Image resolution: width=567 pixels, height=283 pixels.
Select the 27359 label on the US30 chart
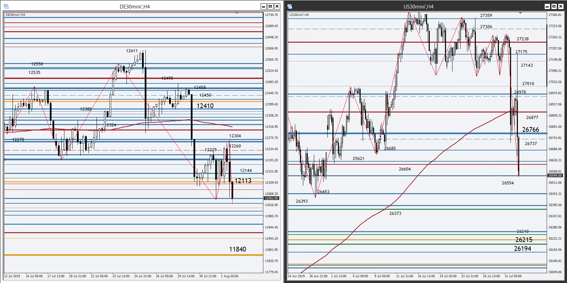coord(486,16)
